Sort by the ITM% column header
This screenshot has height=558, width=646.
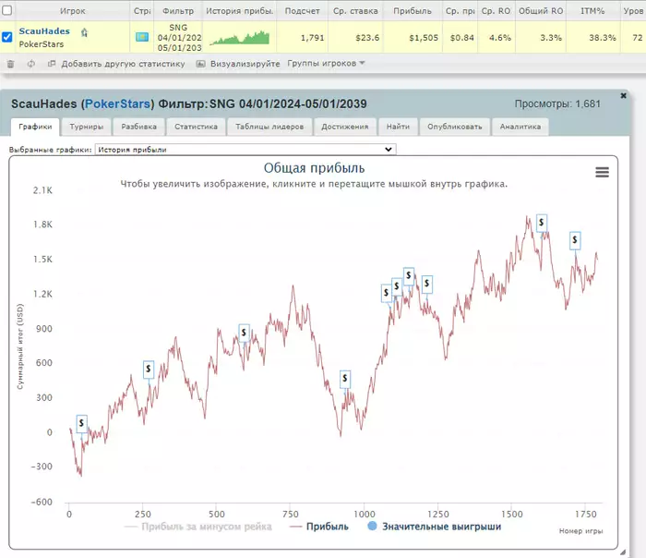(x=592, y=11)
